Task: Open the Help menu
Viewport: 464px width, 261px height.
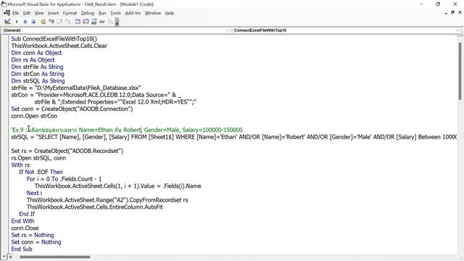Action: 170,13
